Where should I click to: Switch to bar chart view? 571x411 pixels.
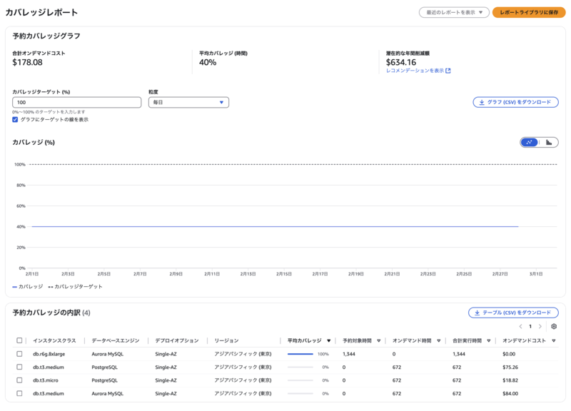tap(548, 142)
